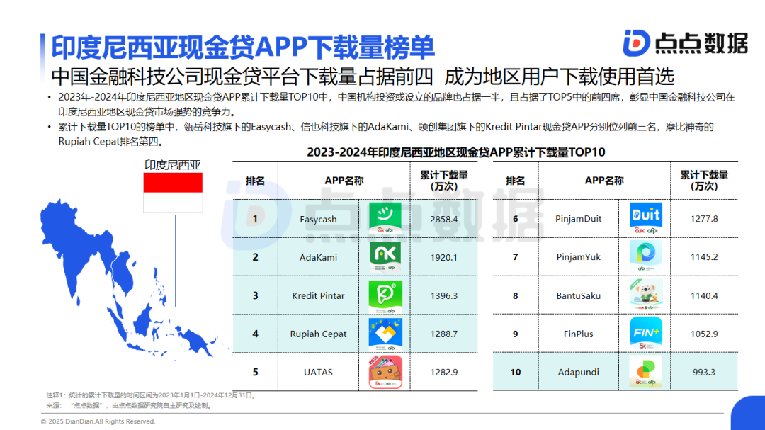Select the FinPlus name cell

pos(578,334)
